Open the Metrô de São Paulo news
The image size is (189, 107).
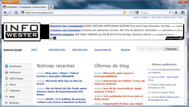click(62, 92)
